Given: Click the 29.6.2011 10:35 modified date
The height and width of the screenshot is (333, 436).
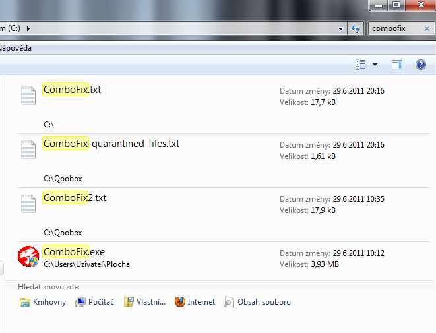Looking at the screenshot, I should (359, 199).
